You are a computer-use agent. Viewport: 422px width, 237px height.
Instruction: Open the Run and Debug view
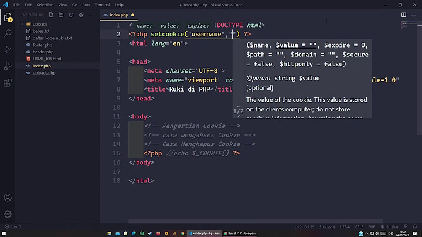click(x=8, y=66)
